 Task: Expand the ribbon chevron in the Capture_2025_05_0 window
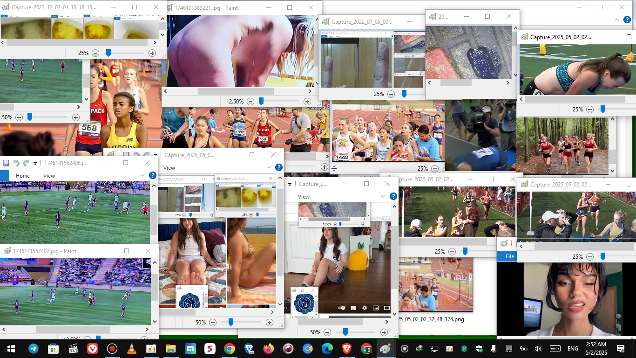[268, 167]
